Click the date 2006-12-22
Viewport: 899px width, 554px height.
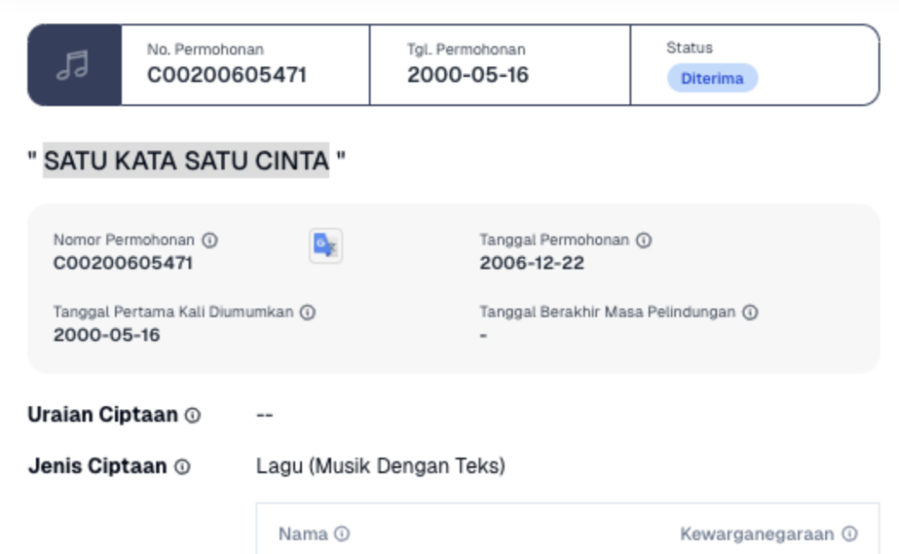tap(532, 263)
